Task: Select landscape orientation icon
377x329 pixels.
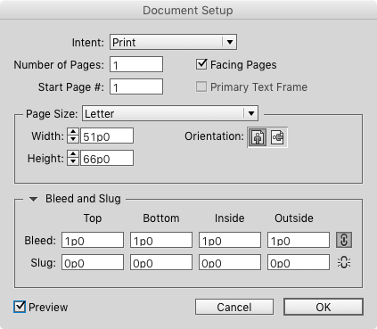Action: 277,137
